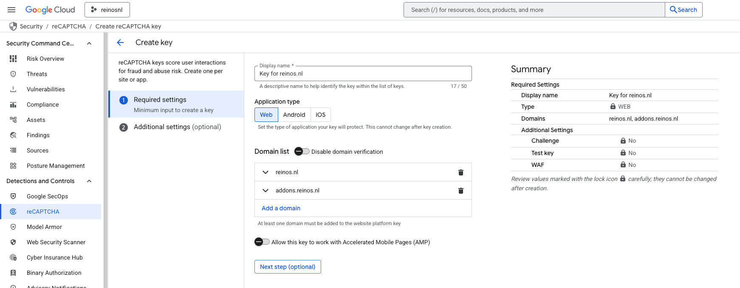Click the Add a domain link
This screenshot has width=740, height=288.
pos(281,208)
